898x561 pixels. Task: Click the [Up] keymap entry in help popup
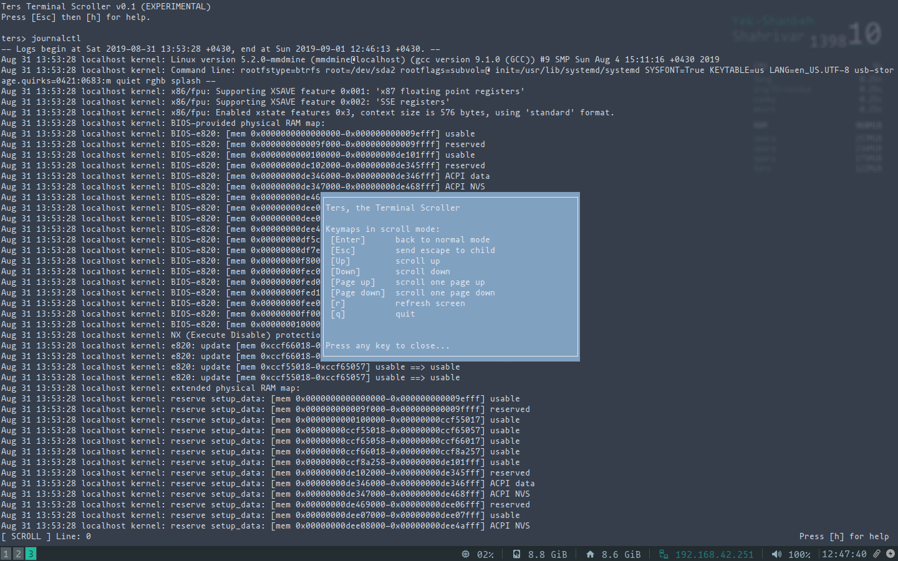(340, 261)
